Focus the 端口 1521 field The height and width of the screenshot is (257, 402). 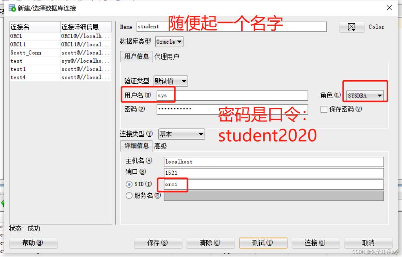pos(274,173)
